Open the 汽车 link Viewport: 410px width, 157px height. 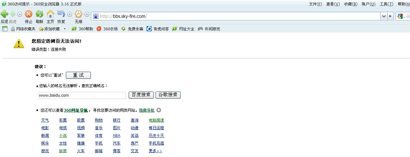click(x=117, y=143)
